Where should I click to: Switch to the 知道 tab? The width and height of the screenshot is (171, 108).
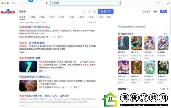[81, 17]
